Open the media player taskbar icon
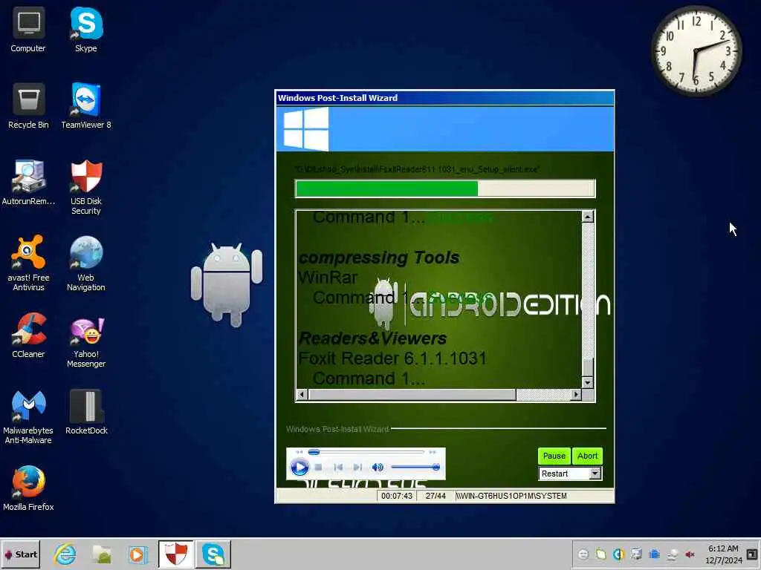The width and height of the screenshot is (761, 570). click(x=137, y=554)
